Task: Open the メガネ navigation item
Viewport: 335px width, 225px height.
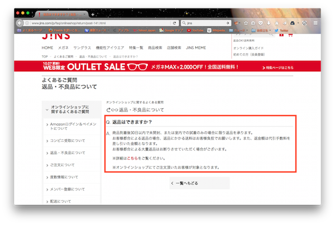Action: [63, 47]
